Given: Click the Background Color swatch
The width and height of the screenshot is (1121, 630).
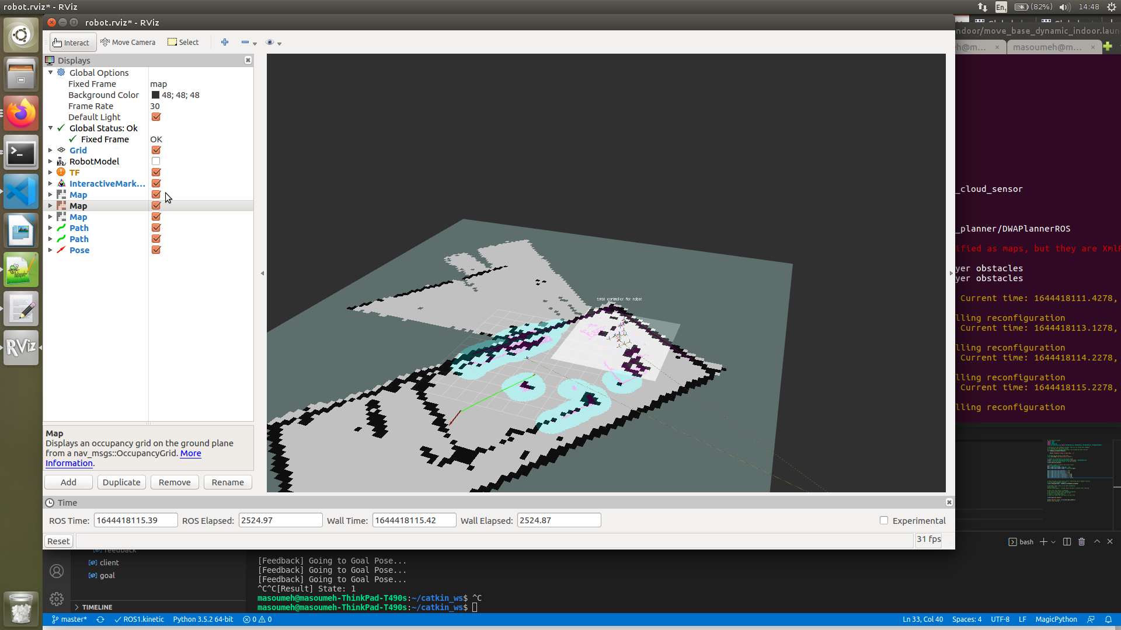Looking at the screenshot, I should [x=155, y=94].
